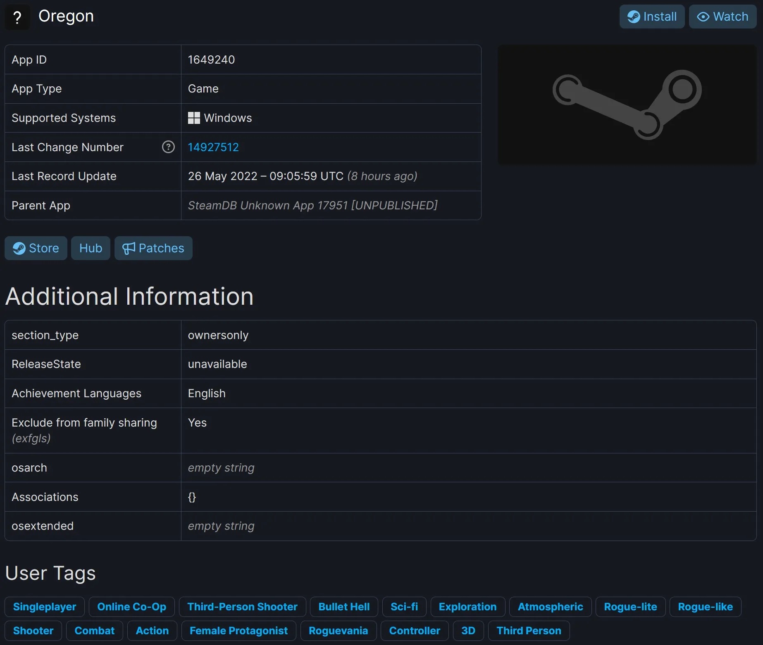This screenshot has height=645, width=763.
Task: Select the Female Protagonist tag
Action: tap(239, 631)
